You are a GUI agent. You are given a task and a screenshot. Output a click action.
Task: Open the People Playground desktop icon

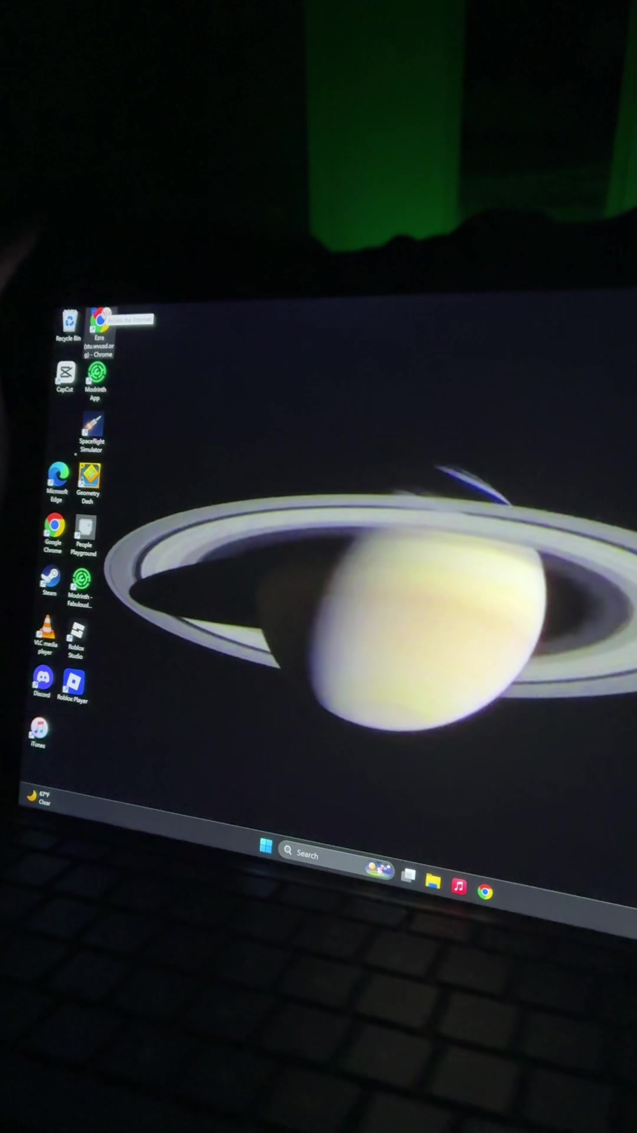[x=84, y=536]
